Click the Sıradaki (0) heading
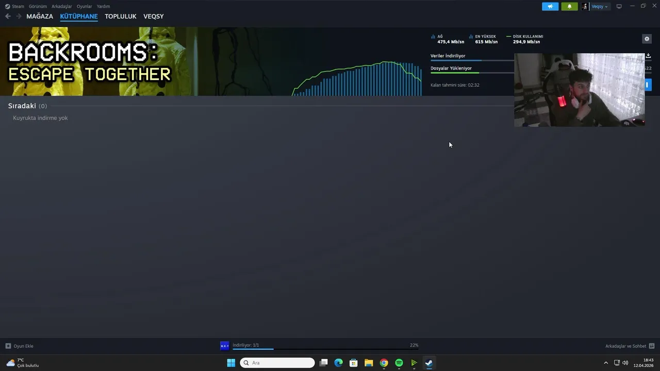Viewport: 660px width, 371px height. [x=27, y=106]
